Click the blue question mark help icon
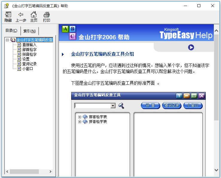This screenshot has height=178, width=221. (179, 96)
